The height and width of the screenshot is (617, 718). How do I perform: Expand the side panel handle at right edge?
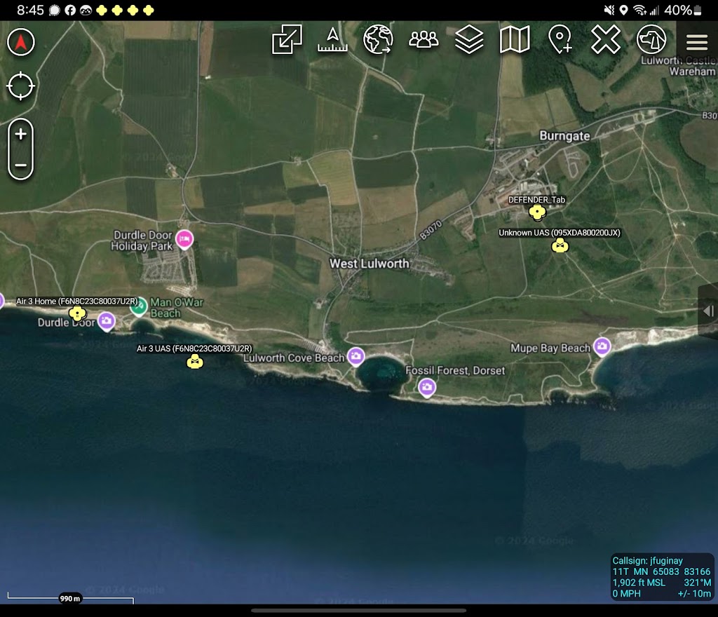(708, 311)
